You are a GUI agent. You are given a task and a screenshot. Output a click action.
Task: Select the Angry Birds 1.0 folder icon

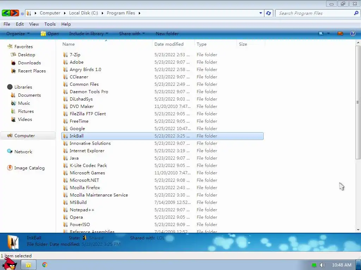(65, 69)
